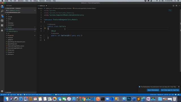This screenshot has width=181, height=102.
Task: Open Terminal app from the Dock
Action: click(103, 99)
